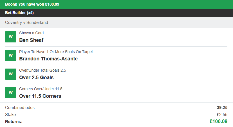This screenshot has width=233, height=127.
Task: Select the Coventry v Sunderland match row
Action: [x=26, y=22]
